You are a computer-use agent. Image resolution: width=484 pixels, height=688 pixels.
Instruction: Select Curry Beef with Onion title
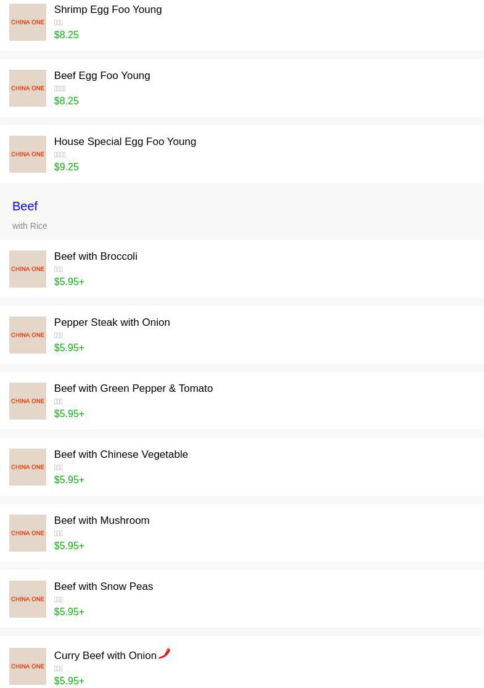[x=105, y=656]
